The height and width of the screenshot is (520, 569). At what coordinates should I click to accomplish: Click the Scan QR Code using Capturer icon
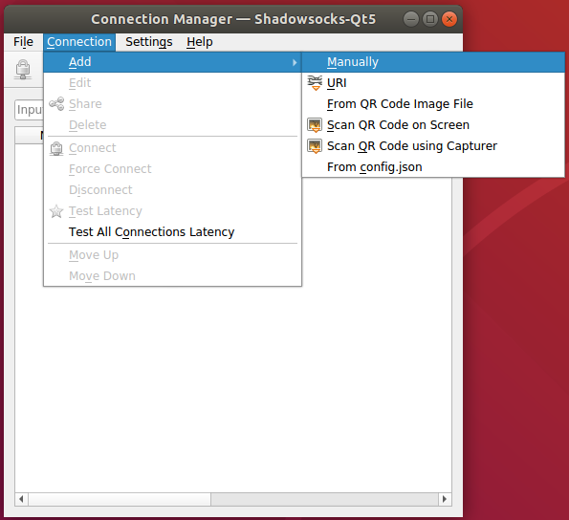coord(315,146)
